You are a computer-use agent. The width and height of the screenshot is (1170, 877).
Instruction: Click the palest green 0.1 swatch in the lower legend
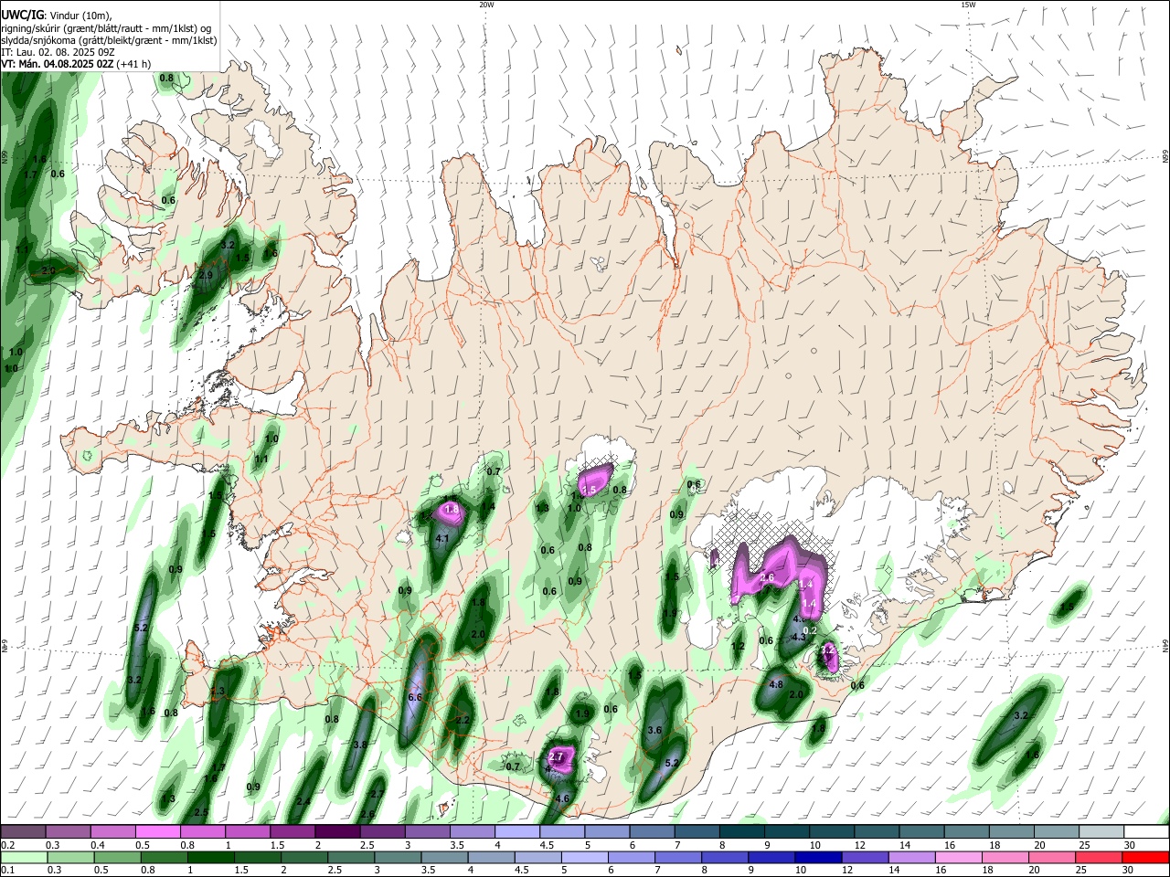pos(23,857)
